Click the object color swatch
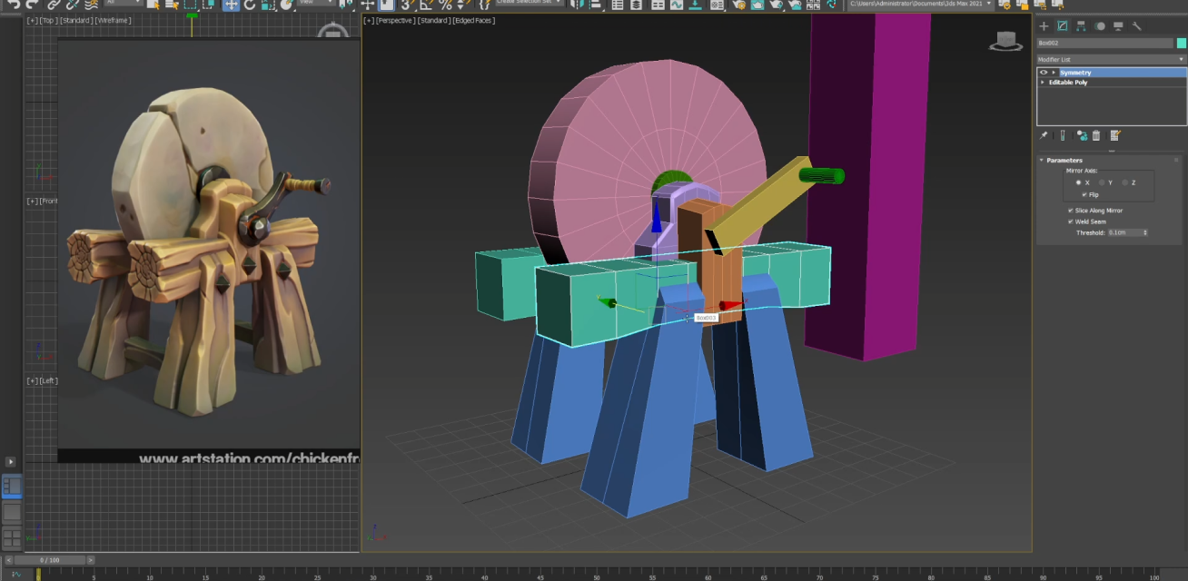This screenshot has width=1188, height=581. (1182, 43)
